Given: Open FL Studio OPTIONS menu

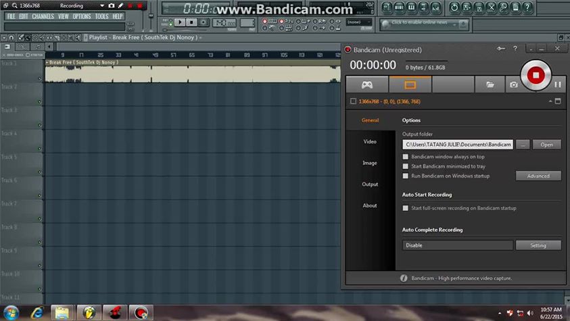Looking at the screenshot, I should point(82,16).
